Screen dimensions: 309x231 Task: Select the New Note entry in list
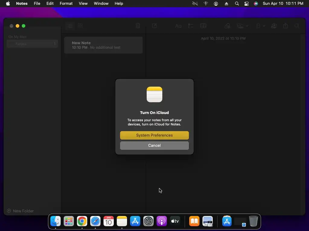point(103,45)
